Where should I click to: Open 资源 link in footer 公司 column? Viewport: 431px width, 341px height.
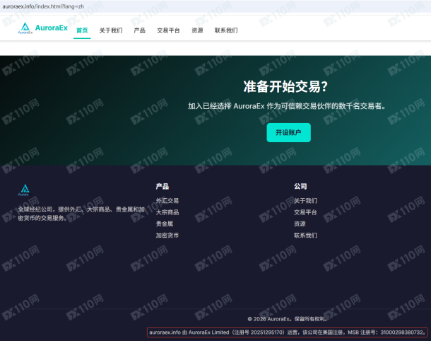(300, 224)
